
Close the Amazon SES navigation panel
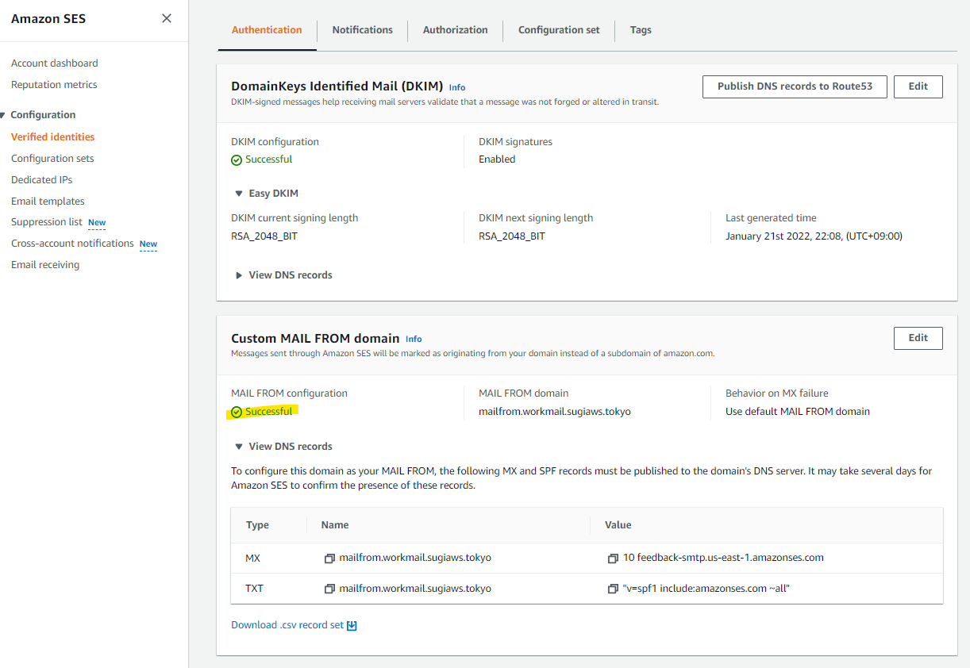(x=167, y=18)
